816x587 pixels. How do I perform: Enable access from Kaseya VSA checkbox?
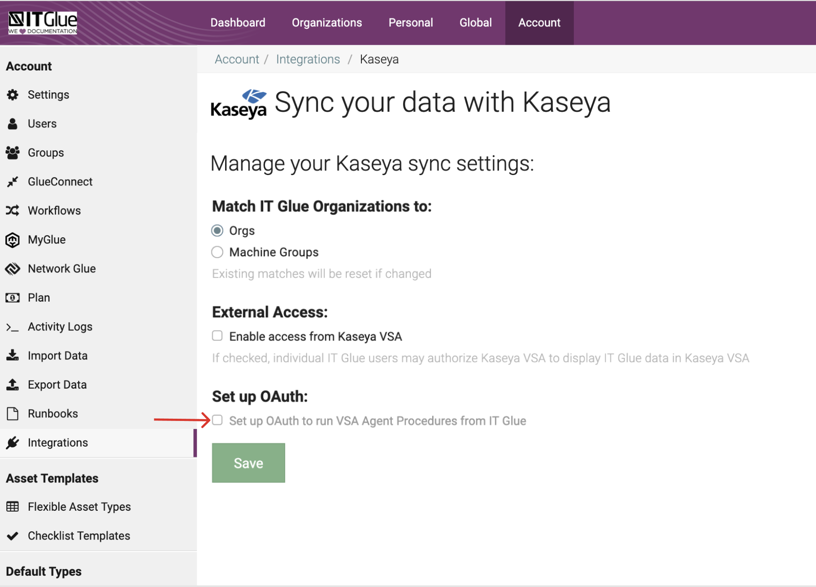(217, 336)
